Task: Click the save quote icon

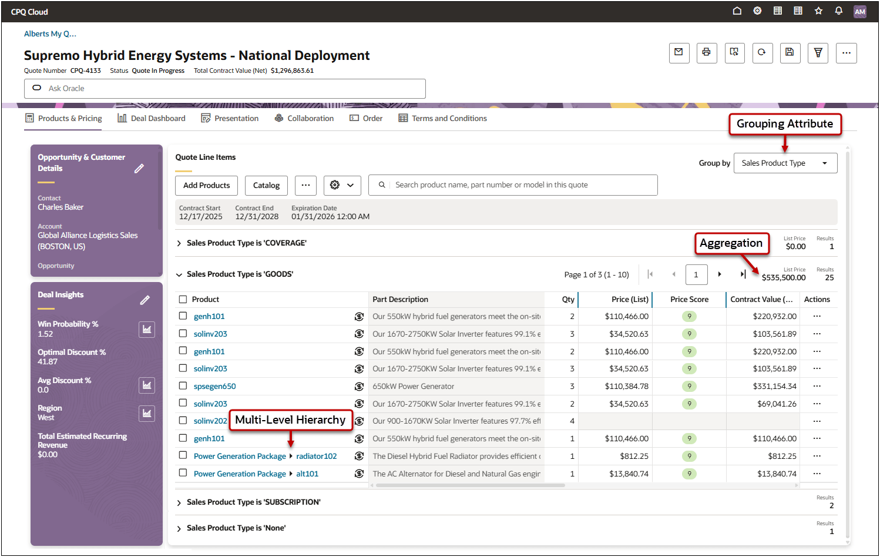Action: 790,53
